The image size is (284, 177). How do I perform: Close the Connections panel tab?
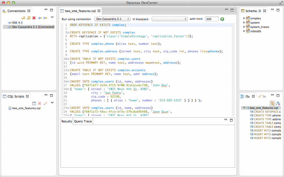(29, 11)
